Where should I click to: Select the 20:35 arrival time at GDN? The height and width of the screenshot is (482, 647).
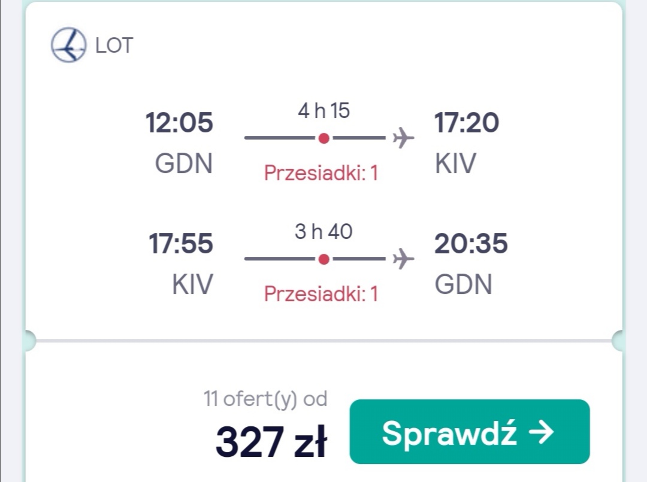(471, 243)
